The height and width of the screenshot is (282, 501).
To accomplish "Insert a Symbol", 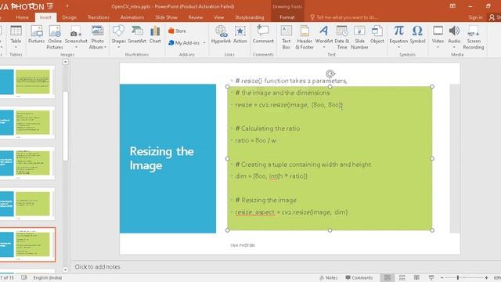I will pos(417,34).
